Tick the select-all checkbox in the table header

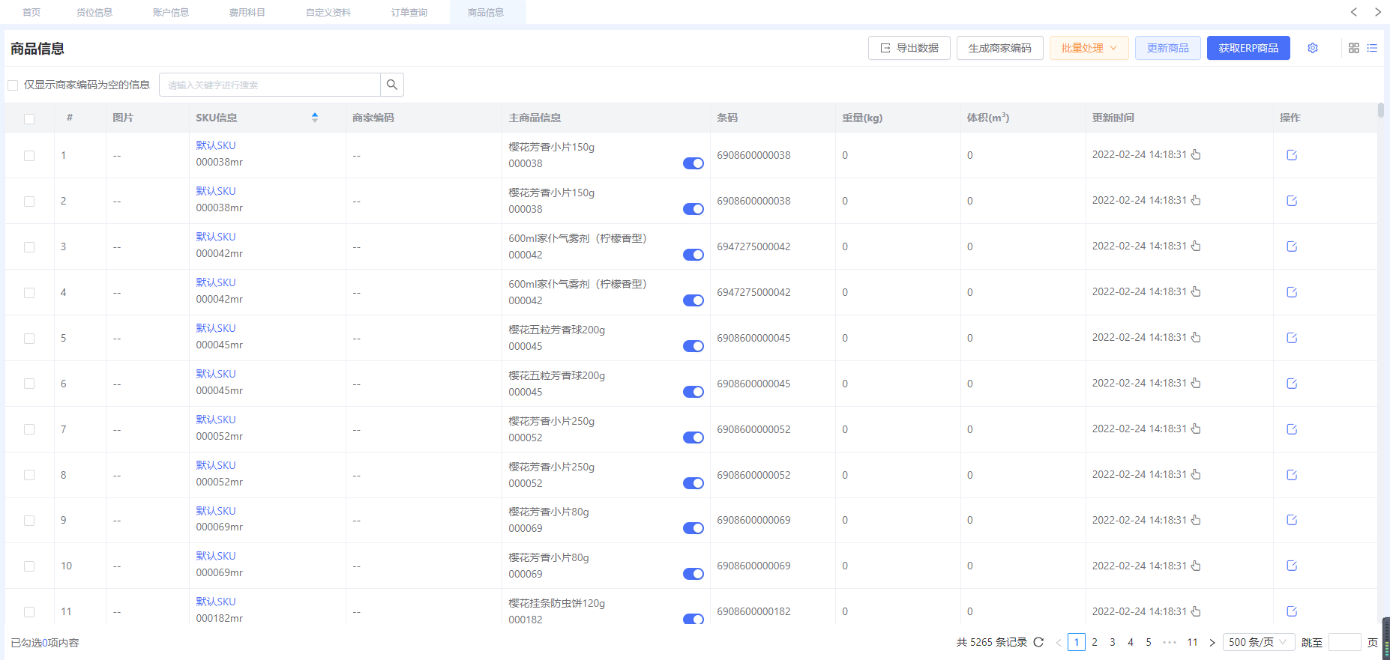[x=29, y=118]
